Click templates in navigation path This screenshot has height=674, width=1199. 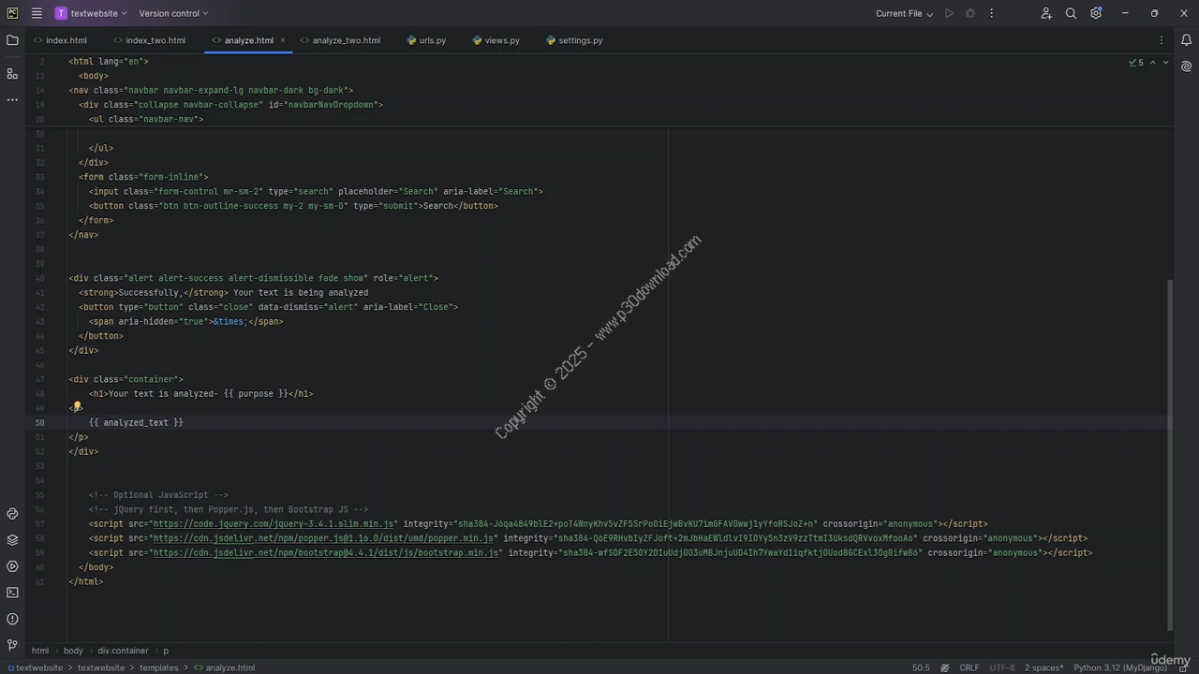click(x=159, y=667)
